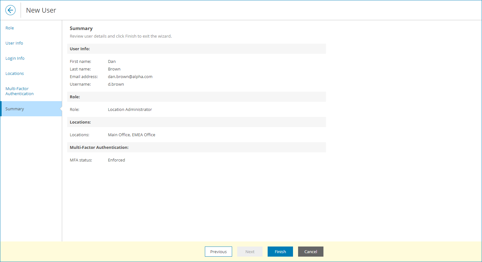Click the Last name label
Screen dimensions: 482x262
coord(80,69)
